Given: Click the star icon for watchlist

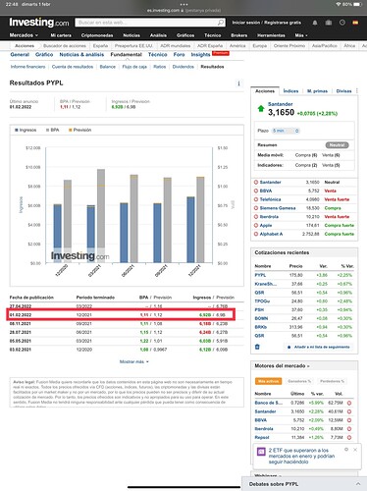Looking at the screenshot, I should click(289, 347).
